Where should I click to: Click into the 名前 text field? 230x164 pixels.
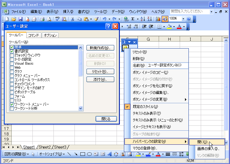pyautogui.click(x=167, y=65)
